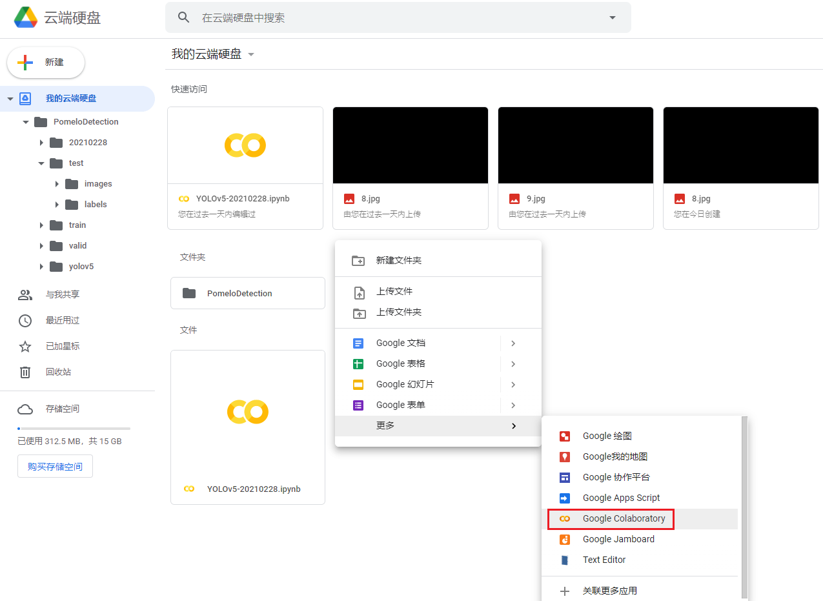Expand the yolov5 folder arrow
823x601 pixels.
point(41,267)
